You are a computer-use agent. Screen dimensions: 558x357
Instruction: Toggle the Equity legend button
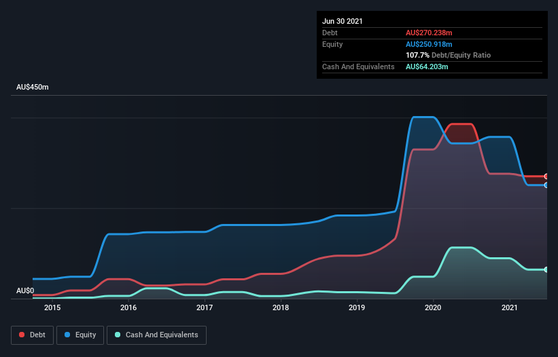click(x=80, y=335)
